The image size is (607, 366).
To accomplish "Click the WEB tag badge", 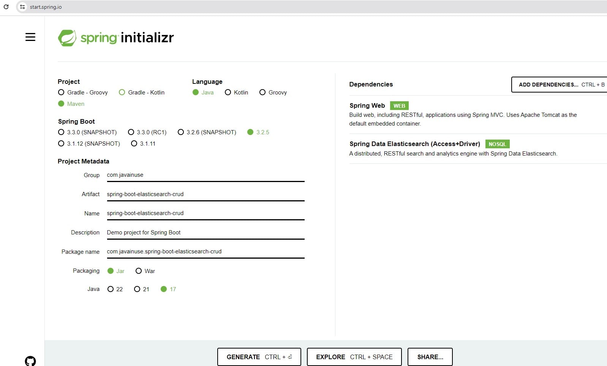I will click(399, 106).
